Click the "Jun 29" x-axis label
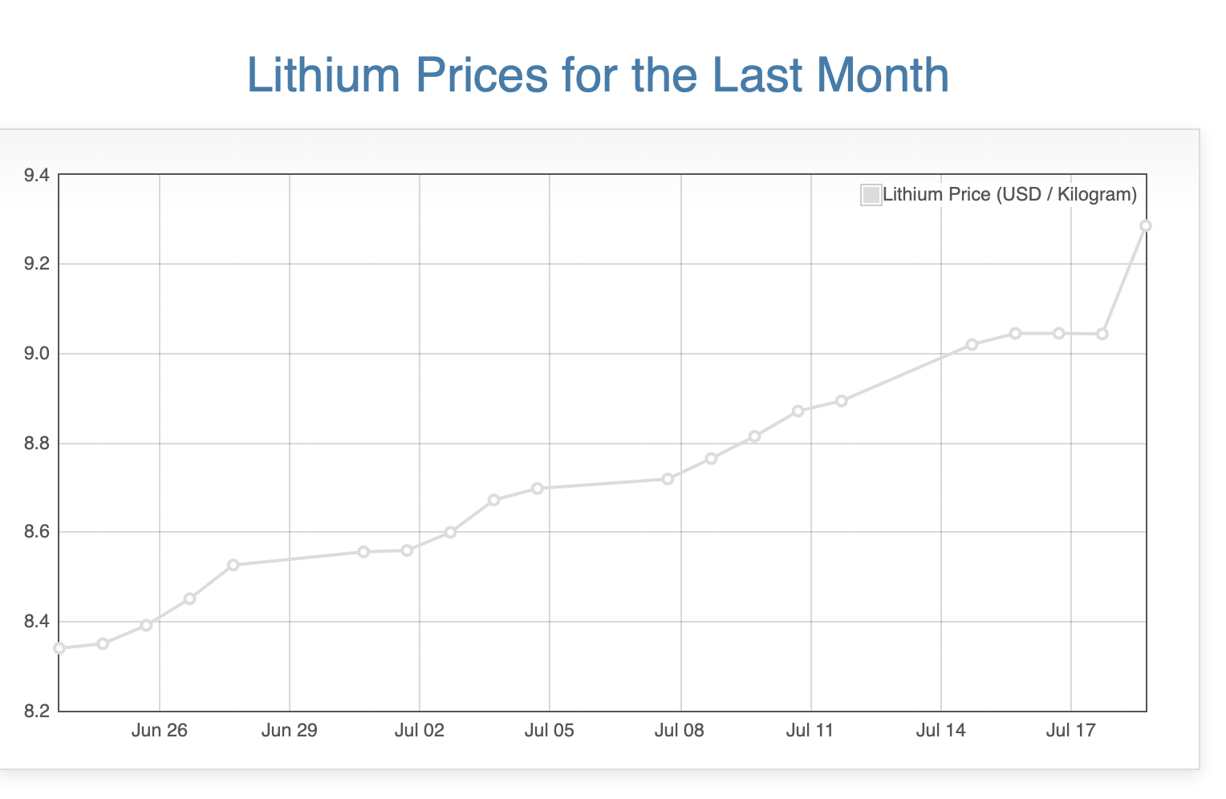 [289, 731]
